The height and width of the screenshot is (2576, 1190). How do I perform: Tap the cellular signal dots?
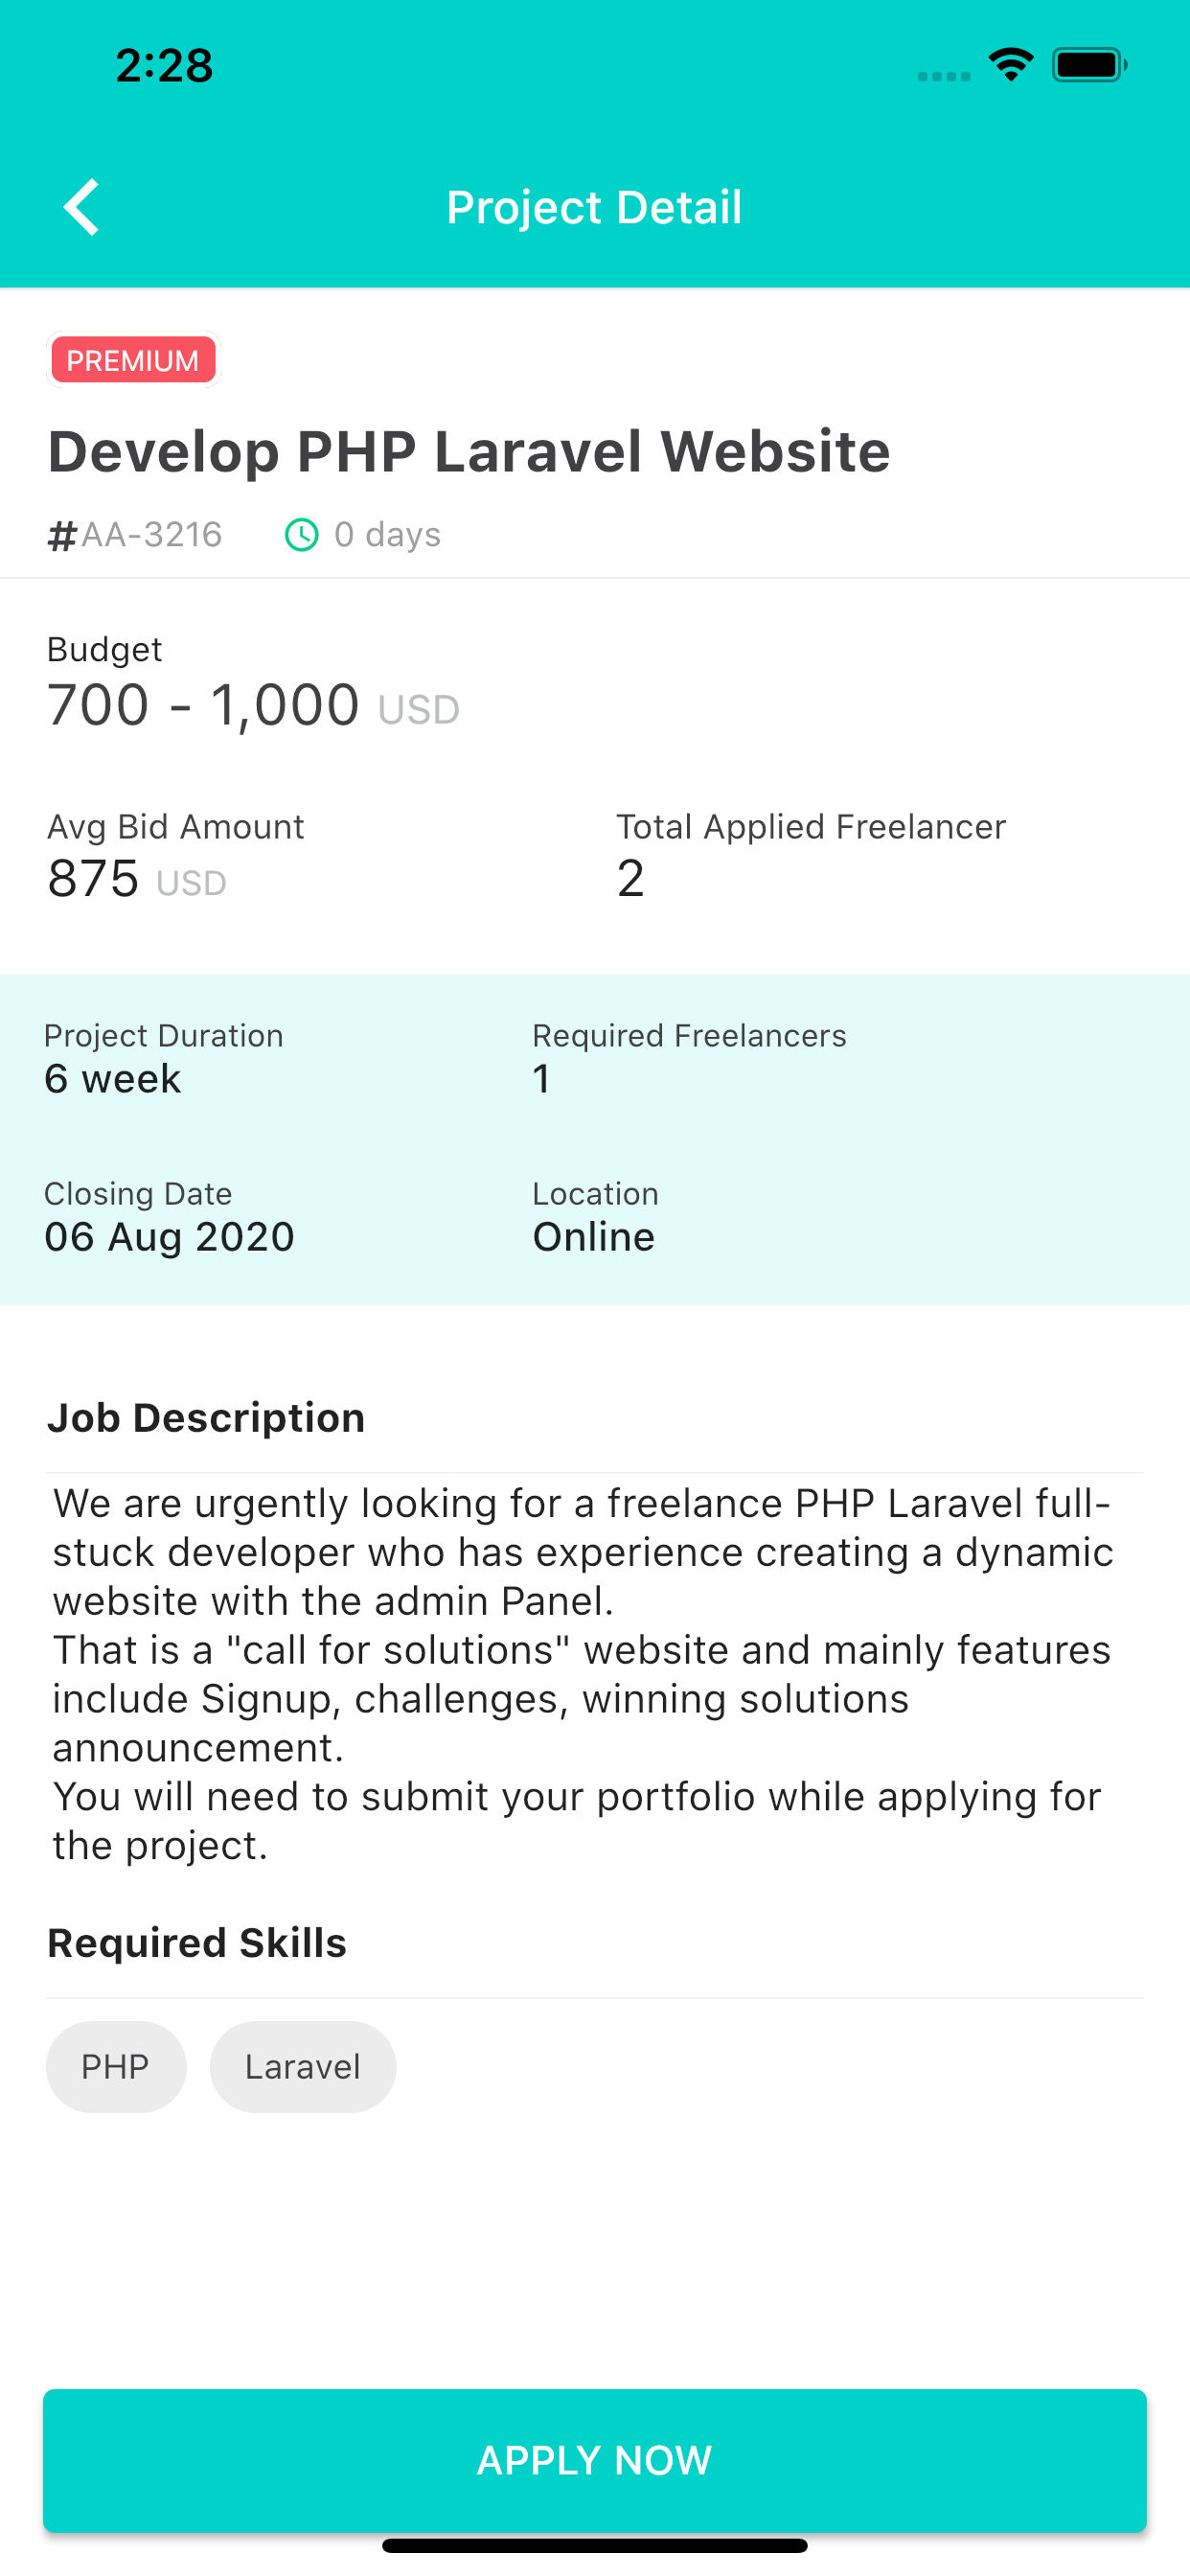[944, 76]
